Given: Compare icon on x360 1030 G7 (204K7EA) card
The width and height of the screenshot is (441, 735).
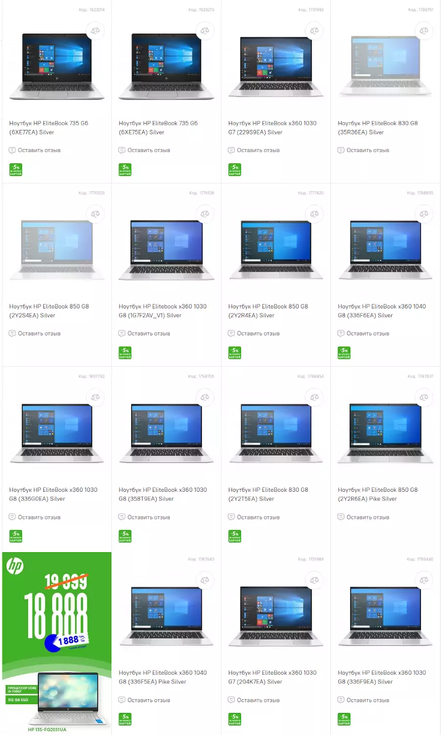Looking at the screenshot, I should [315, 581].
